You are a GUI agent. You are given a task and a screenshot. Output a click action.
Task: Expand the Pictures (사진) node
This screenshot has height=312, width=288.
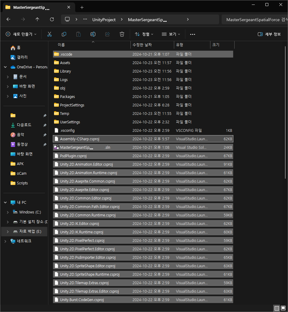click(x=8, y=96)
